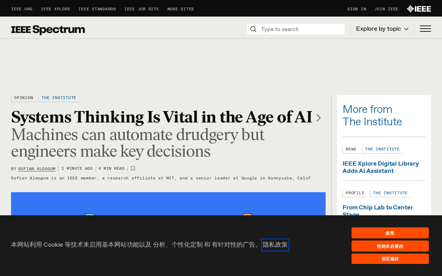The height and width of the screenshot is (276, 442).
Task: Click the More from The Institute heading
Action: tap(372, 116)
